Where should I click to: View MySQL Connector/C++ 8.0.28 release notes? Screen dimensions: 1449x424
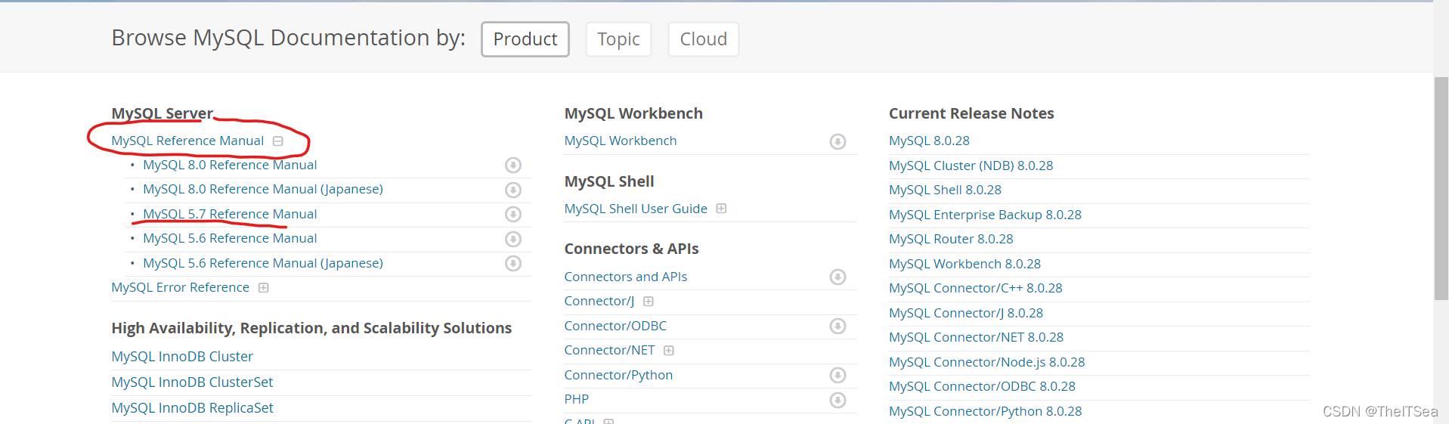[975, 288]
